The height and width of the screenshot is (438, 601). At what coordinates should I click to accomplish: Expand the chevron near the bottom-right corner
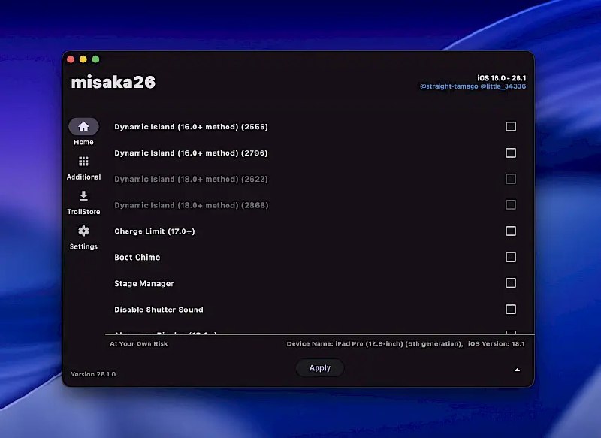coord(517,370)
